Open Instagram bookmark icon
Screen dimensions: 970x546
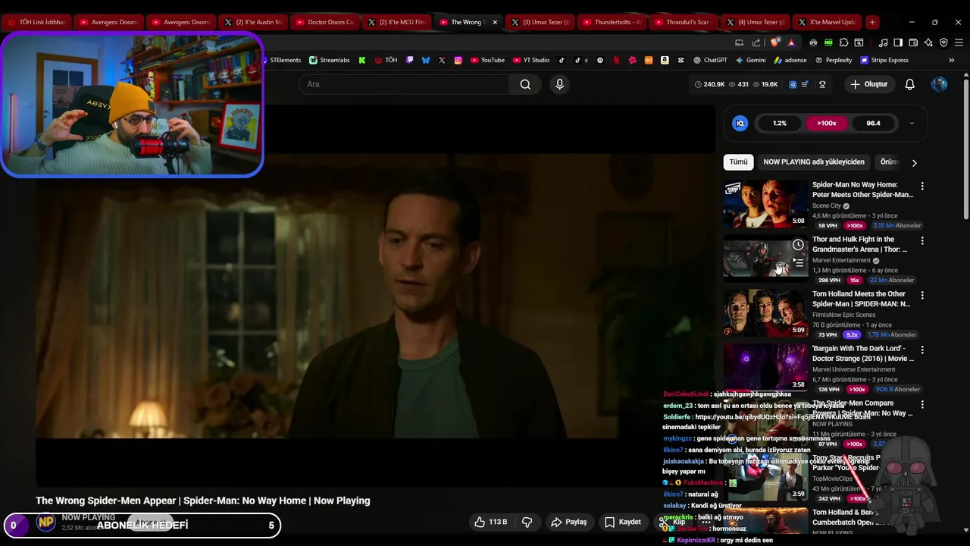click(458, 60)
